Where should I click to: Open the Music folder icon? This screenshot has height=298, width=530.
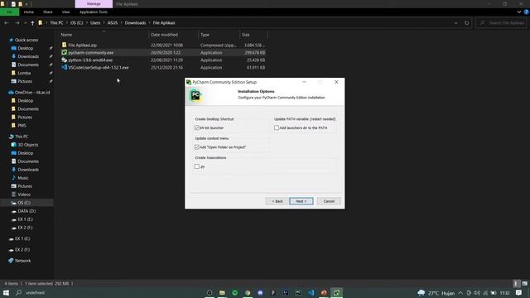tap(14, 178)
